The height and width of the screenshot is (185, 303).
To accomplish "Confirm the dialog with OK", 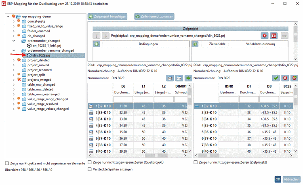I will (278, 179).
